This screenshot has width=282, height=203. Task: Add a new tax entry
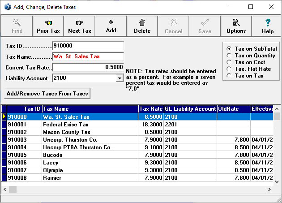111,26
